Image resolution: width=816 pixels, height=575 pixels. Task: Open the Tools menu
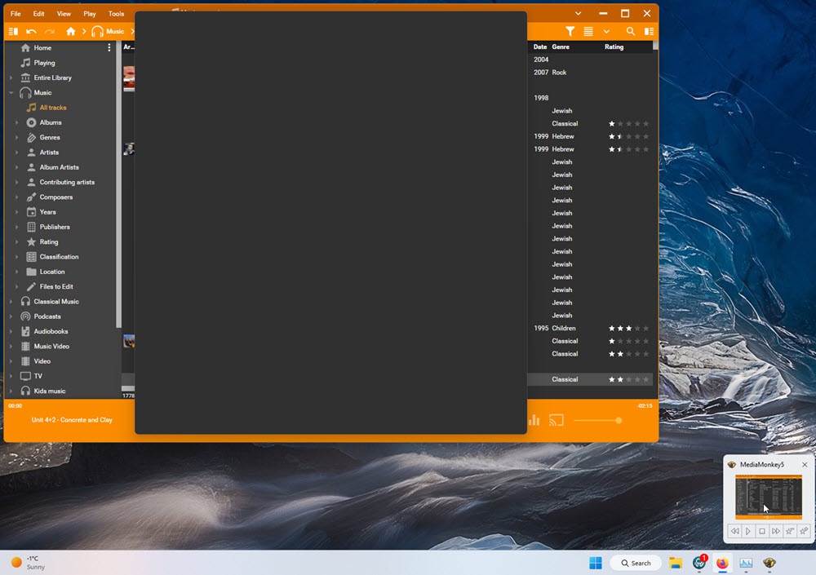coord(116,14)
